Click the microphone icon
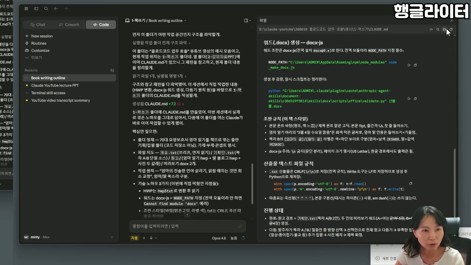Image resolution: width=471 pixels, height=265 pixels. click(x=151, y=238)
